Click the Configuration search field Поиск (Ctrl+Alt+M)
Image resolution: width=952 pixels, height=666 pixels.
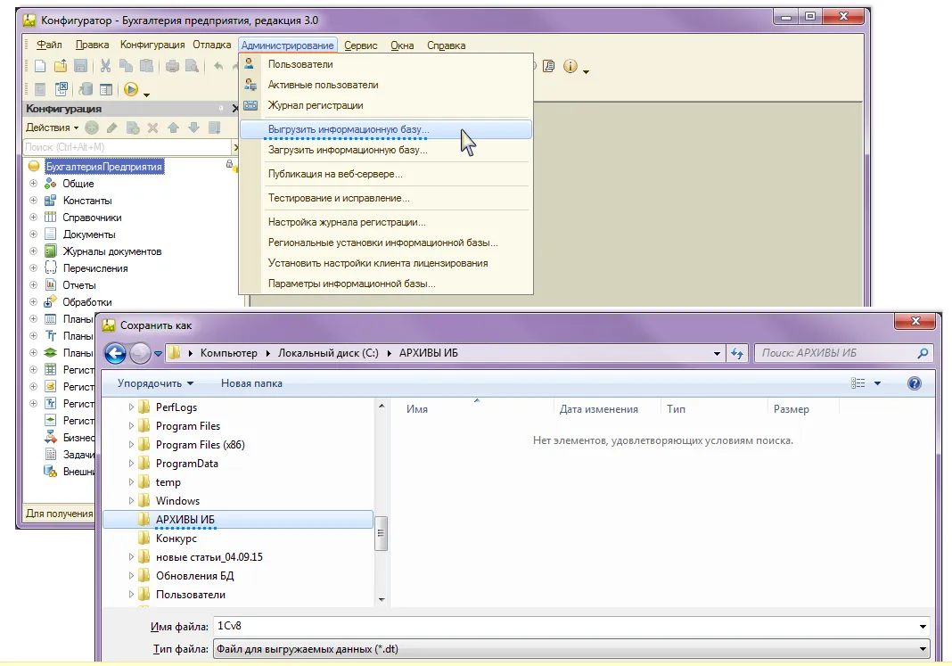pos(128,147)
